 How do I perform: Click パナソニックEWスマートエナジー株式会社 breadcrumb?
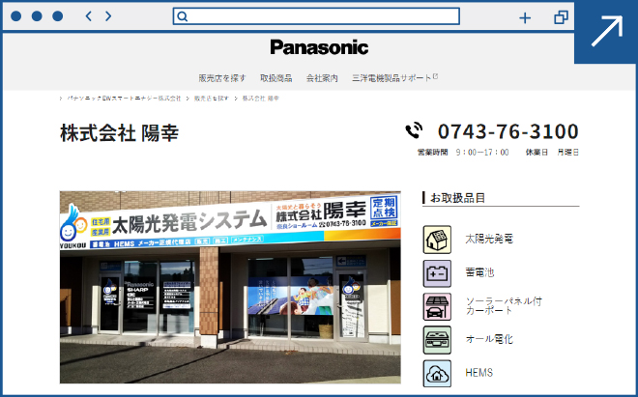[124, 99]
